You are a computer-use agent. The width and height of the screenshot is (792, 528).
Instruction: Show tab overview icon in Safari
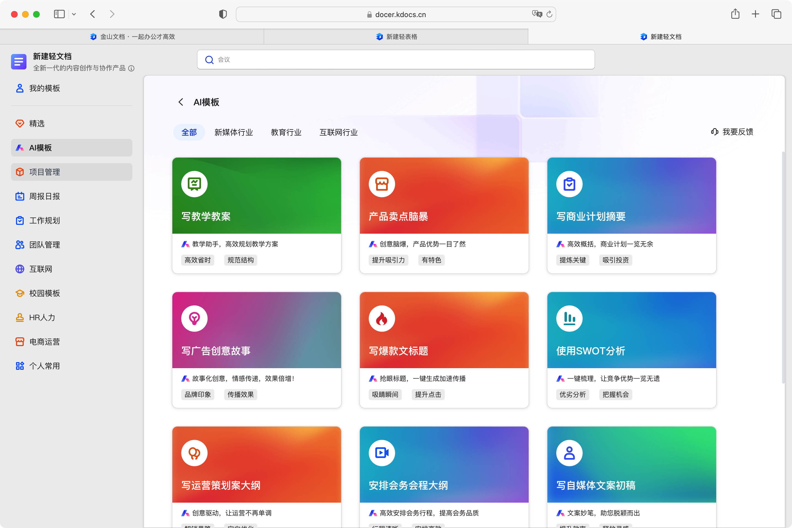pos(776,14)
